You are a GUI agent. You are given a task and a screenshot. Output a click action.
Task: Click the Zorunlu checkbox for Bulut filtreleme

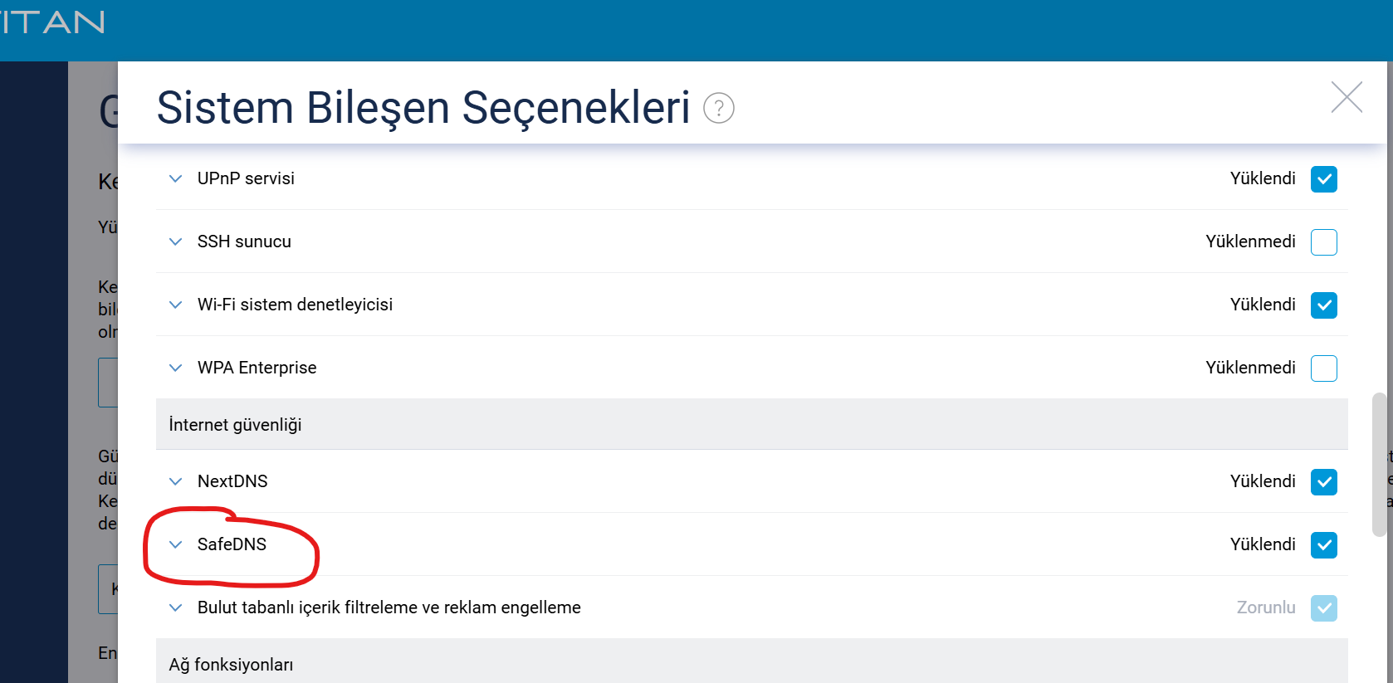click(1324, 608)
